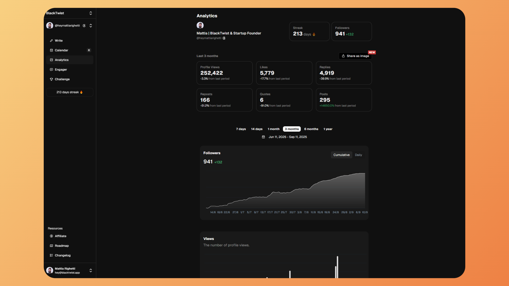The width and height of the screenshot is (509, 286).
Task: Expand the Mattia Righetti user menu chevrons
Action: point(91,271)
